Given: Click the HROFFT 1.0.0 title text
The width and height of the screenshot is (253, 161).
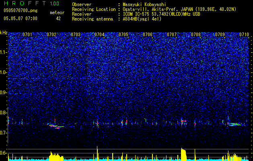Looking at the screenshot, I should click(32, 3).
